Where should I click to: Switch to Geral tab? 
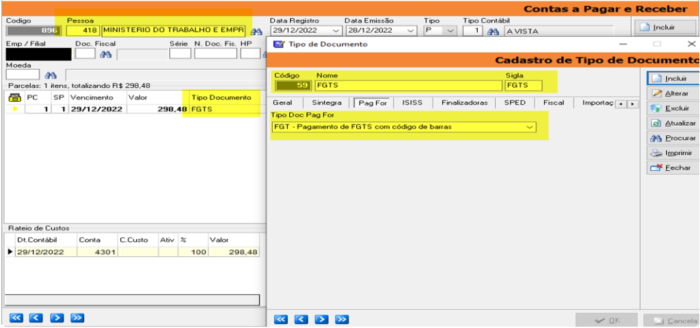282,102
